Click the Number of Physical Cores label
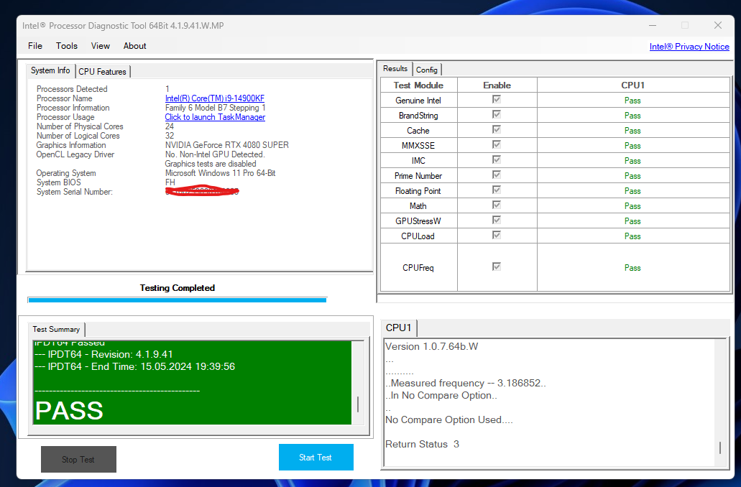Viewport: 741px width, 487px height. (80, 126)
